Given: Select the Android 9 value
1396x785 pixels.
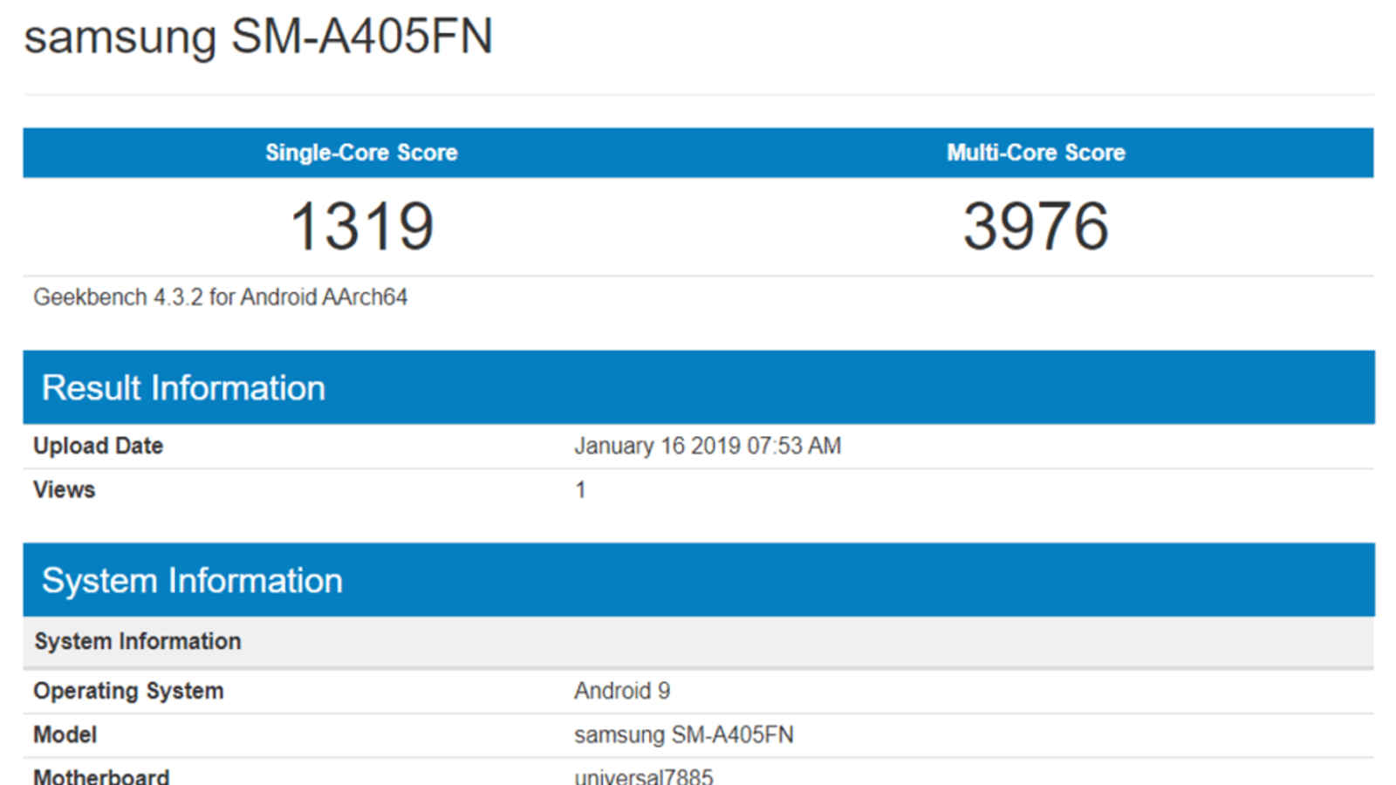Looking at the screenshot, I should 621,691.
